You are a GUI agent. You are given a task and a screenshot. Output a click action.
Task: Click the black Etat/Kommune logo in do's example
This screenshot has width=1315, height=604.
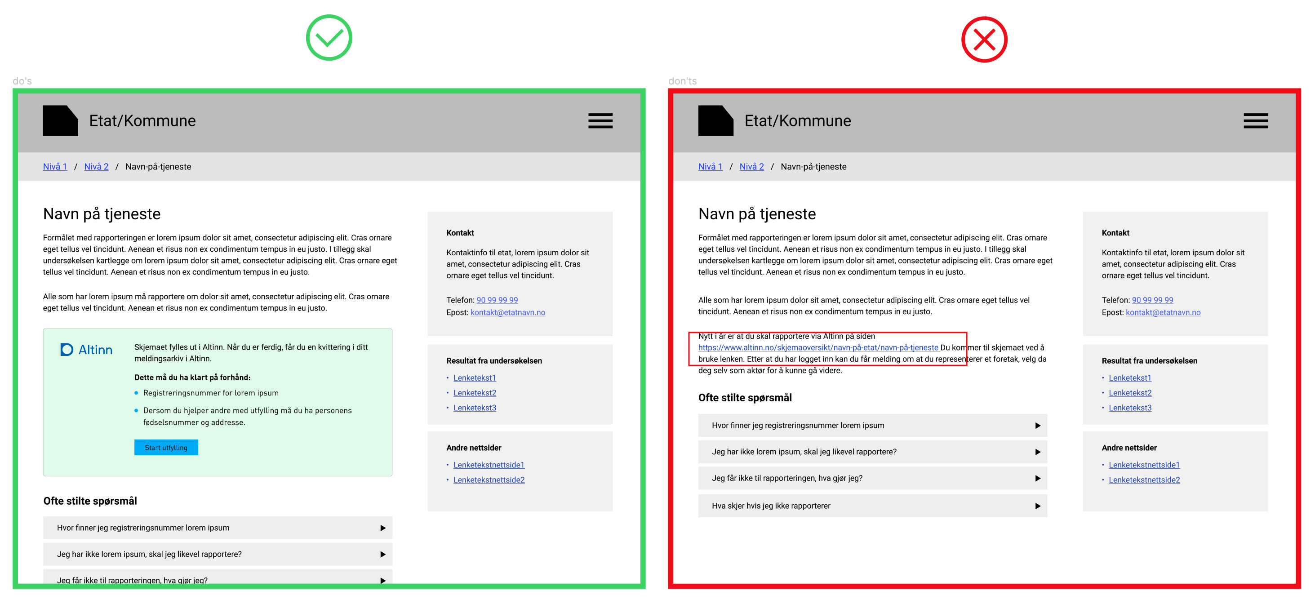(x=60, y=120)
